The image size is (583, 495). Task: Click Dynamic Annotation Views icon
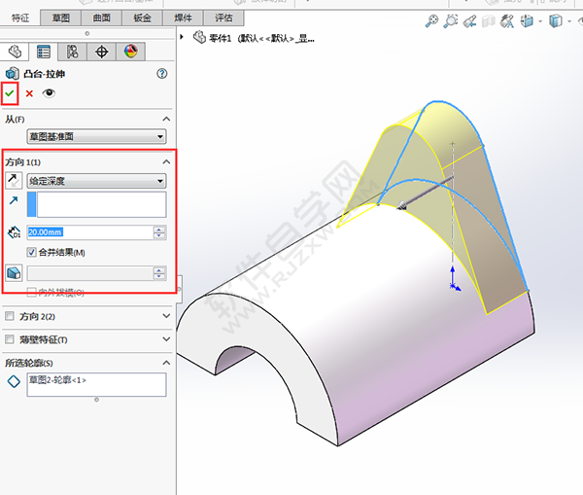pos(507,20)
